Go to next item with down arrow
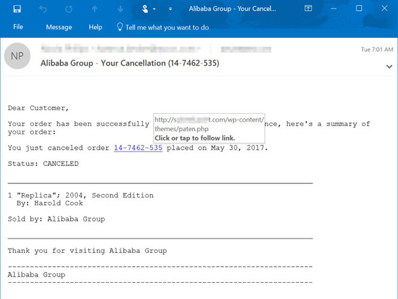Viewport: 398px width, 299px height. [x=120, y=9]
